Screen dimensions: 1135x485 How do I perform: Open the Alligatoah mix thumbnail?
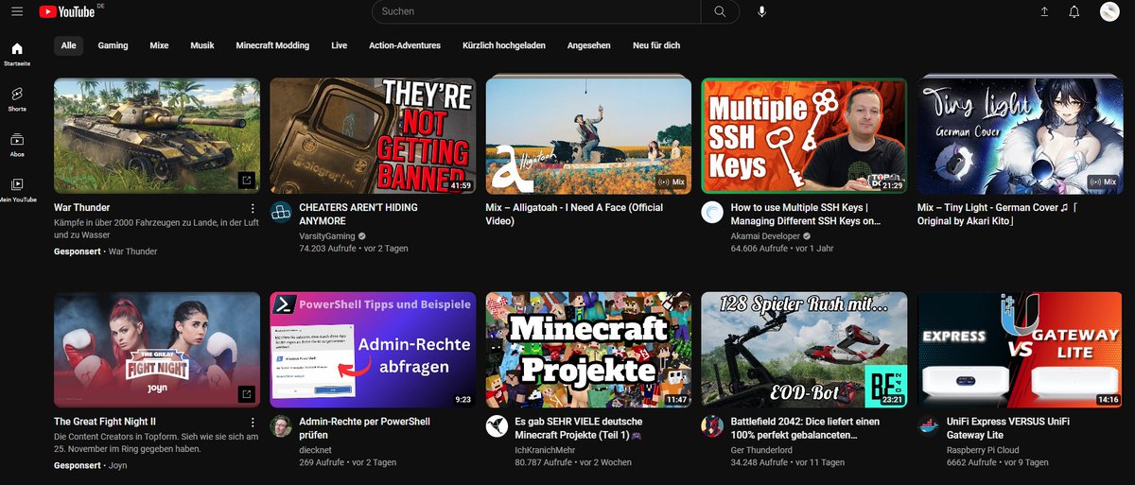point(588,135)
